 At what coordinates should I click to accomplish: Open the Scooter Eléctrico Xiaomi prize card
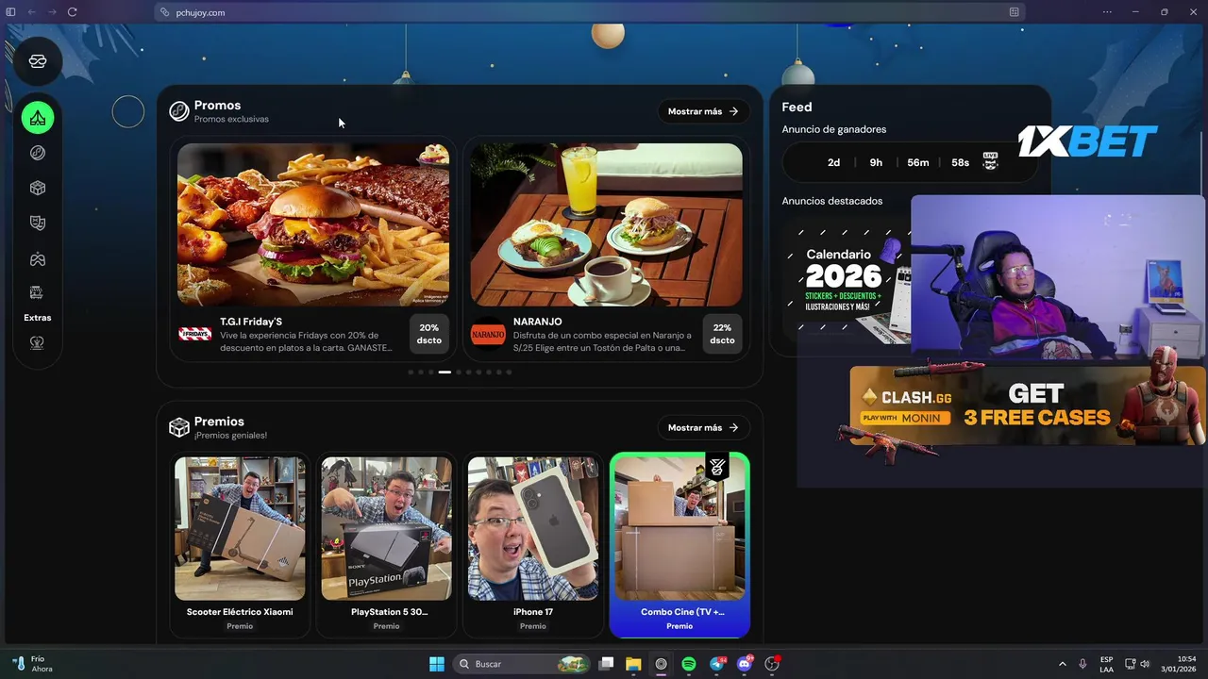tap(240, 545)
